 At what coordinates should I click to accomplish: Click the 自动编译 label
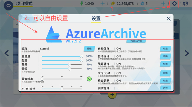click(104, 56)
